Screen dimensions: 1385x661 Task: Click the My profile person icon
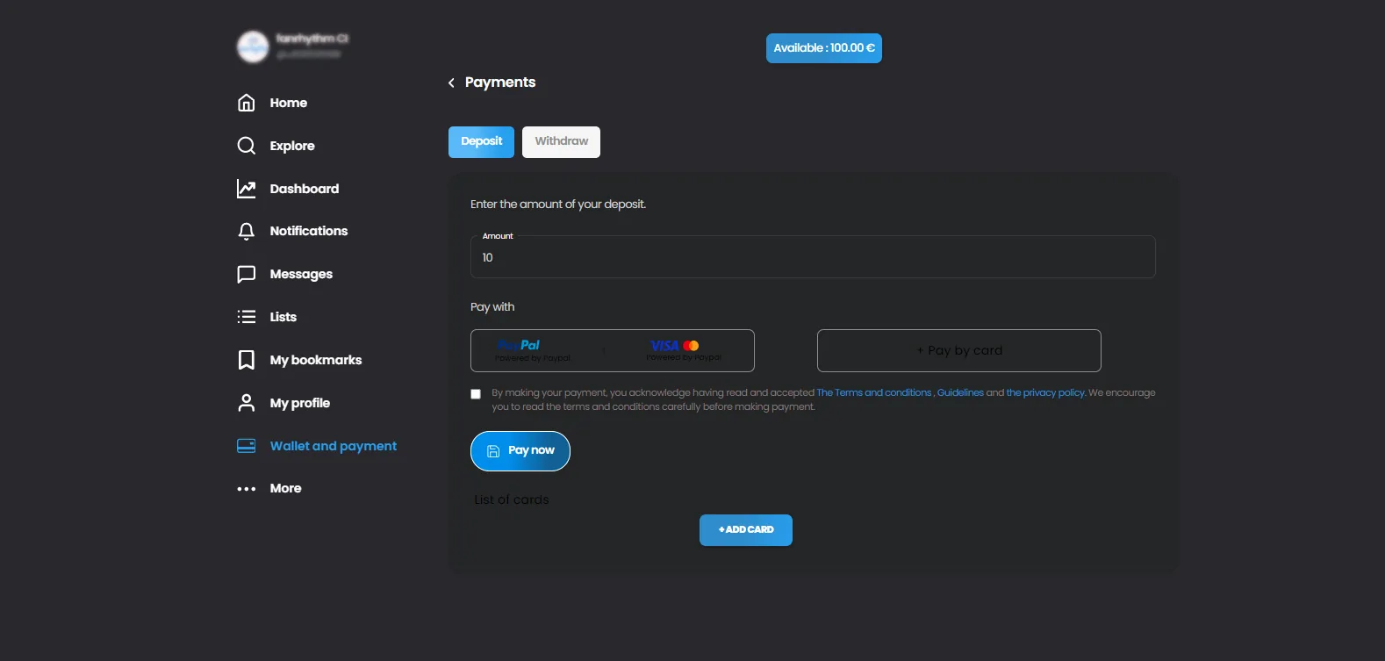pyautogui.click(x=247, y=403)
